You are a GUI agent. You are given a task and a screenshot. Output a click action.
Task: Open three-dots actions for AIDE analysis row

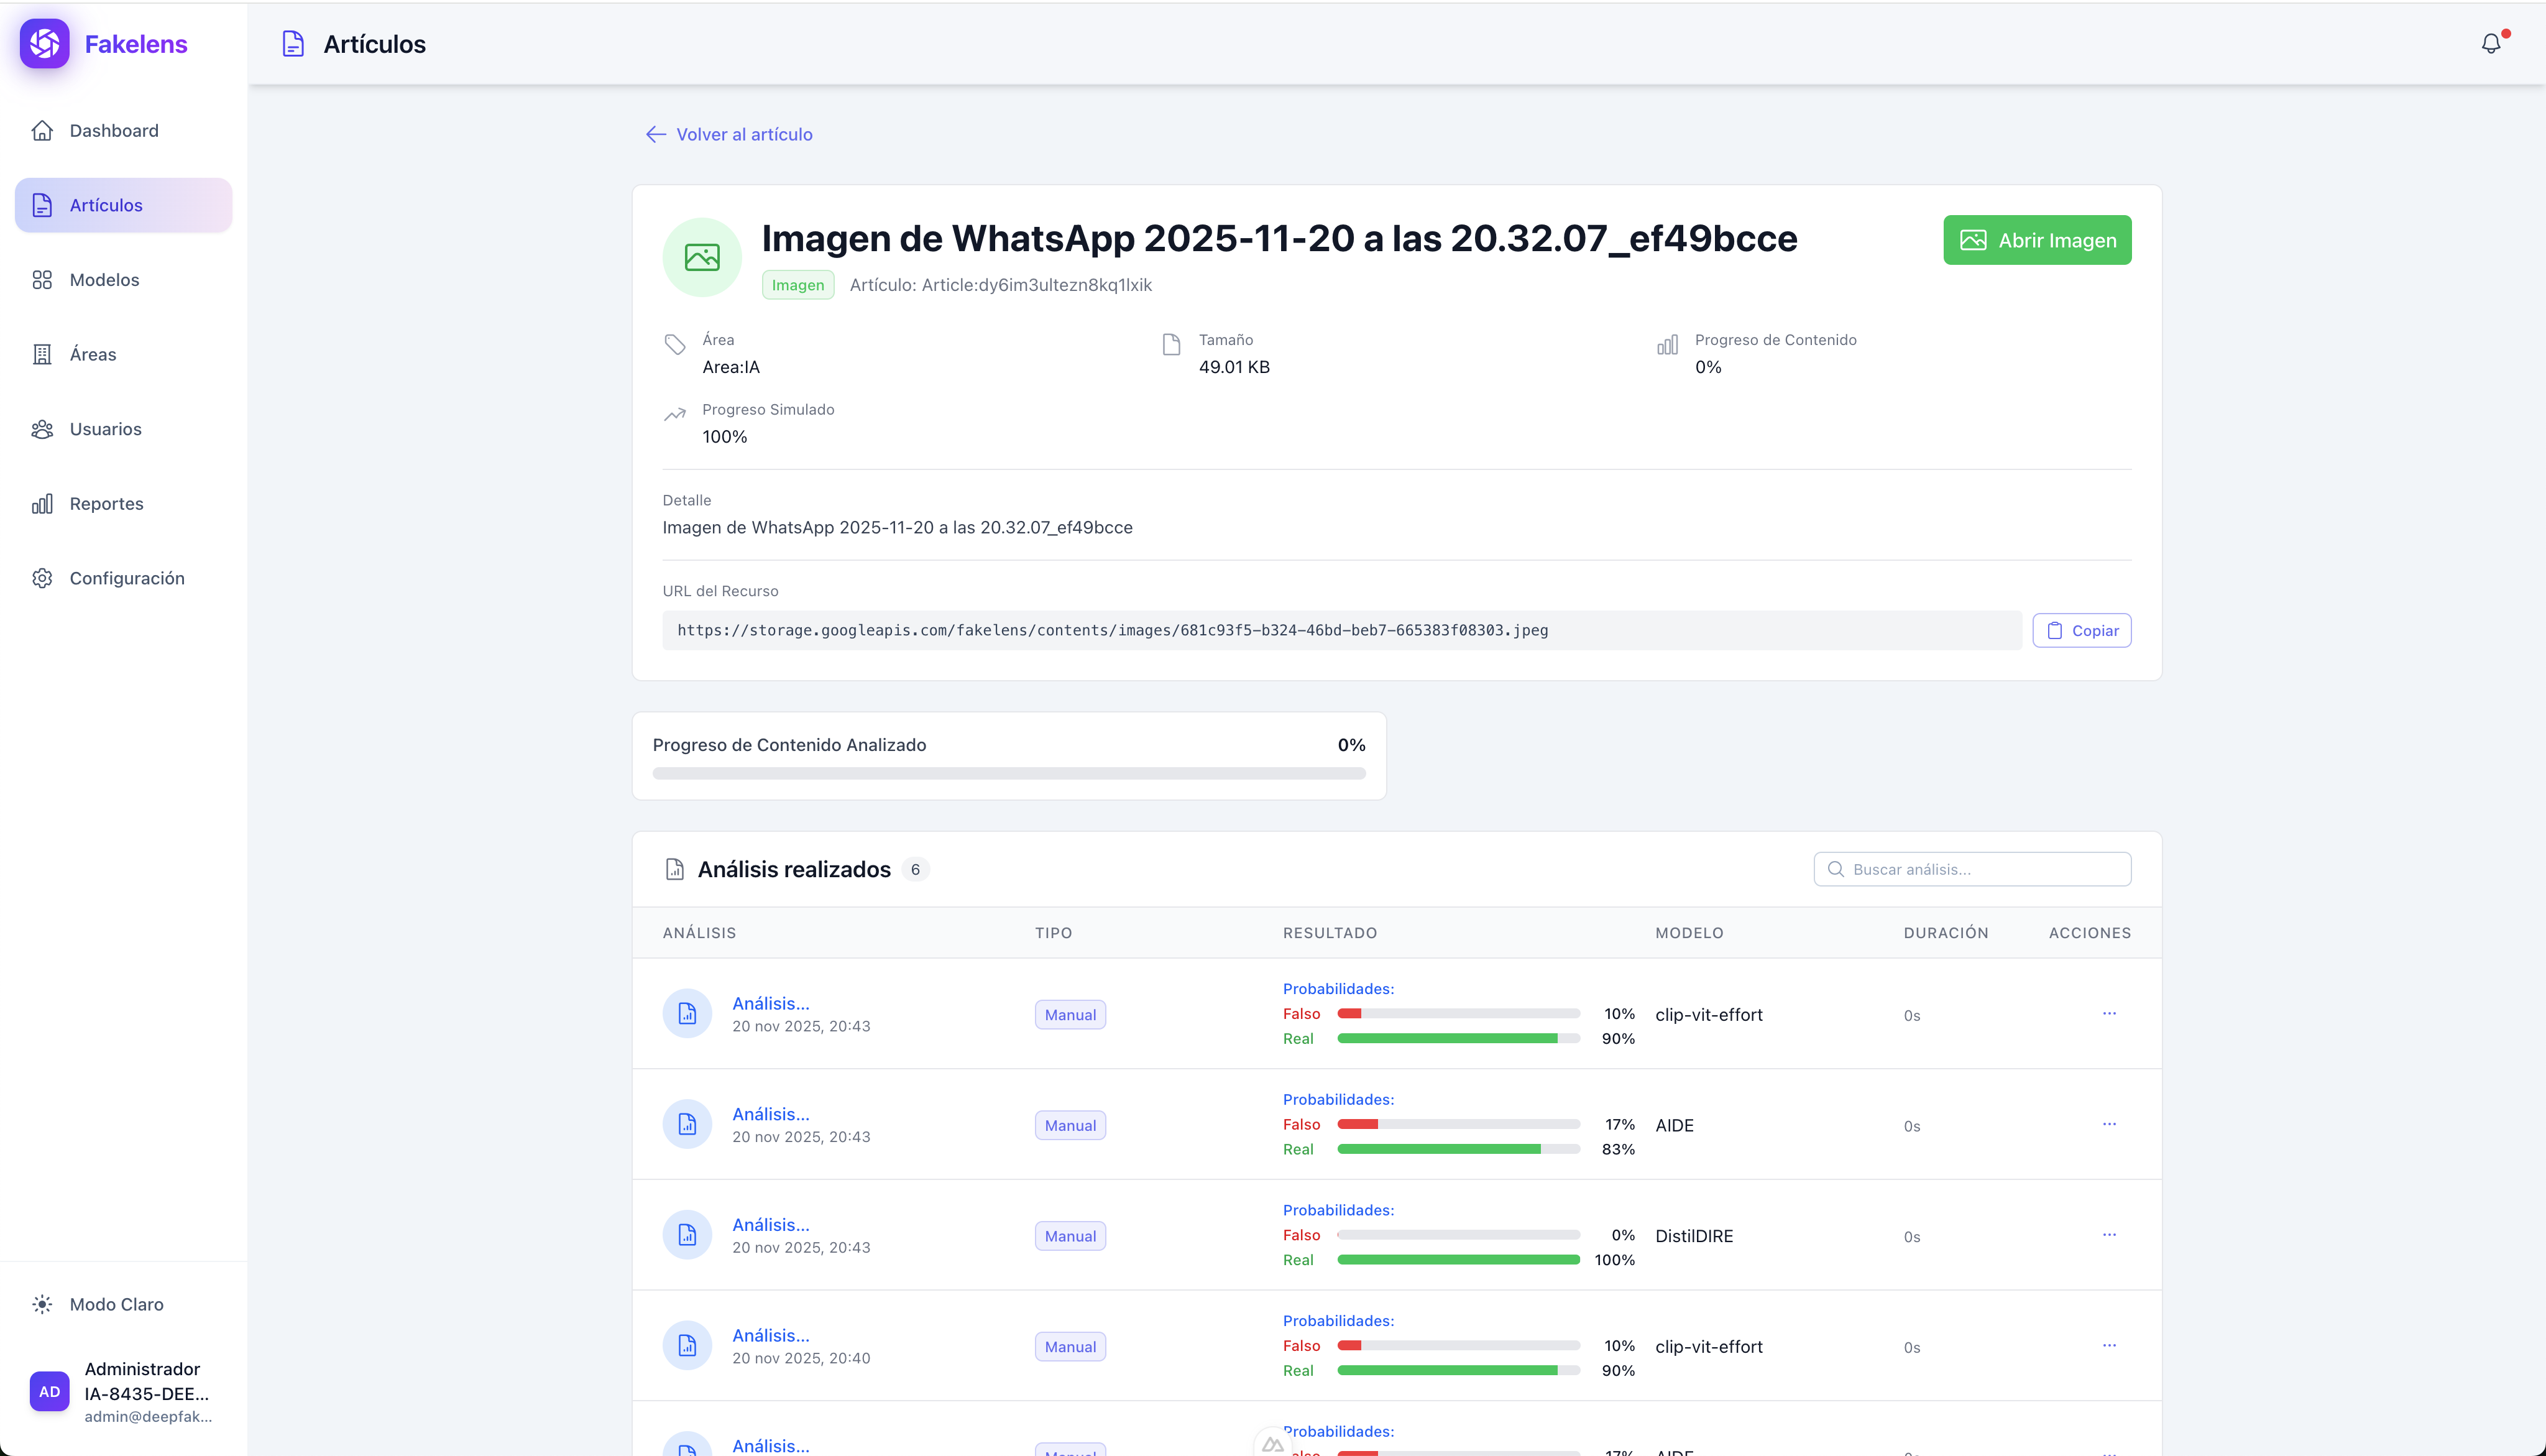click(2108, 1124)
